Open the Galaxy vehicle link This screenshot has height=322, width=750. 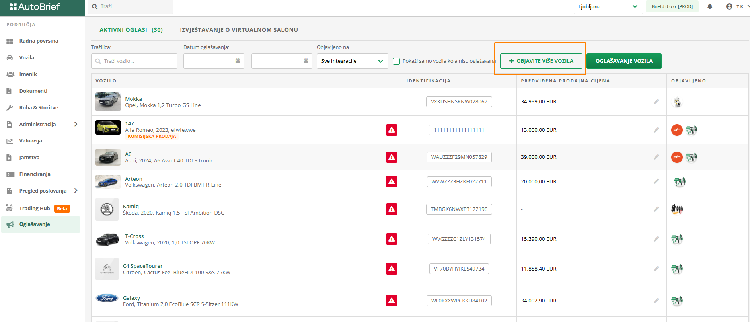click(x=131, y=298)
